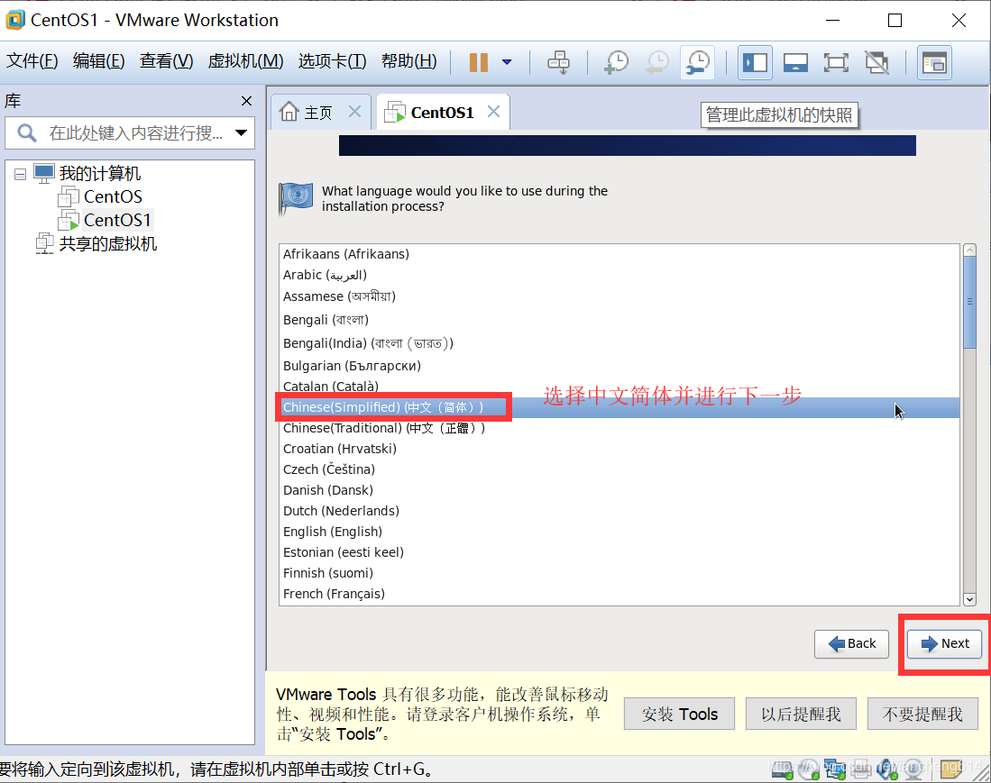Viewport: 991px width, 783px height.
Task: Select the CentOS1 virtual machine in tree
Action: pyautogui.click(x=117, y=220)
